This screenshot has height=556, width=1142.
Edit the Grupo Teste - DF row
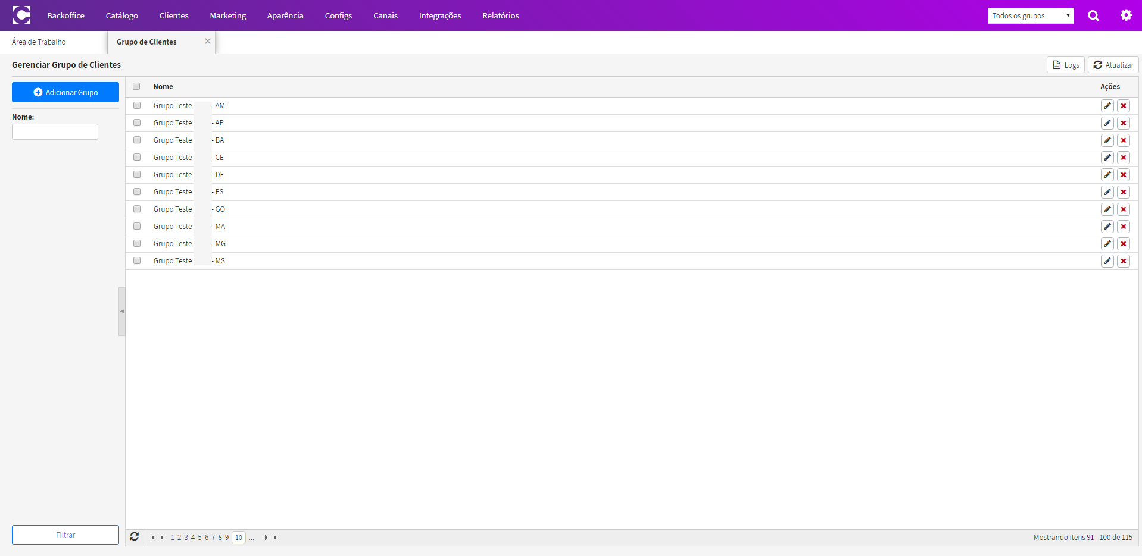pos(1107,175)
